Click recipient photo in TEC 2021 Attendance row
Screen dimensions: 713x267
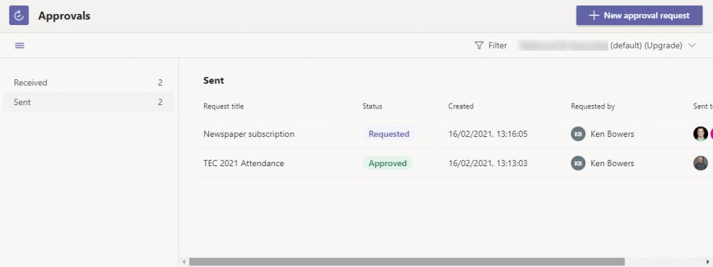tap(700, 163)
